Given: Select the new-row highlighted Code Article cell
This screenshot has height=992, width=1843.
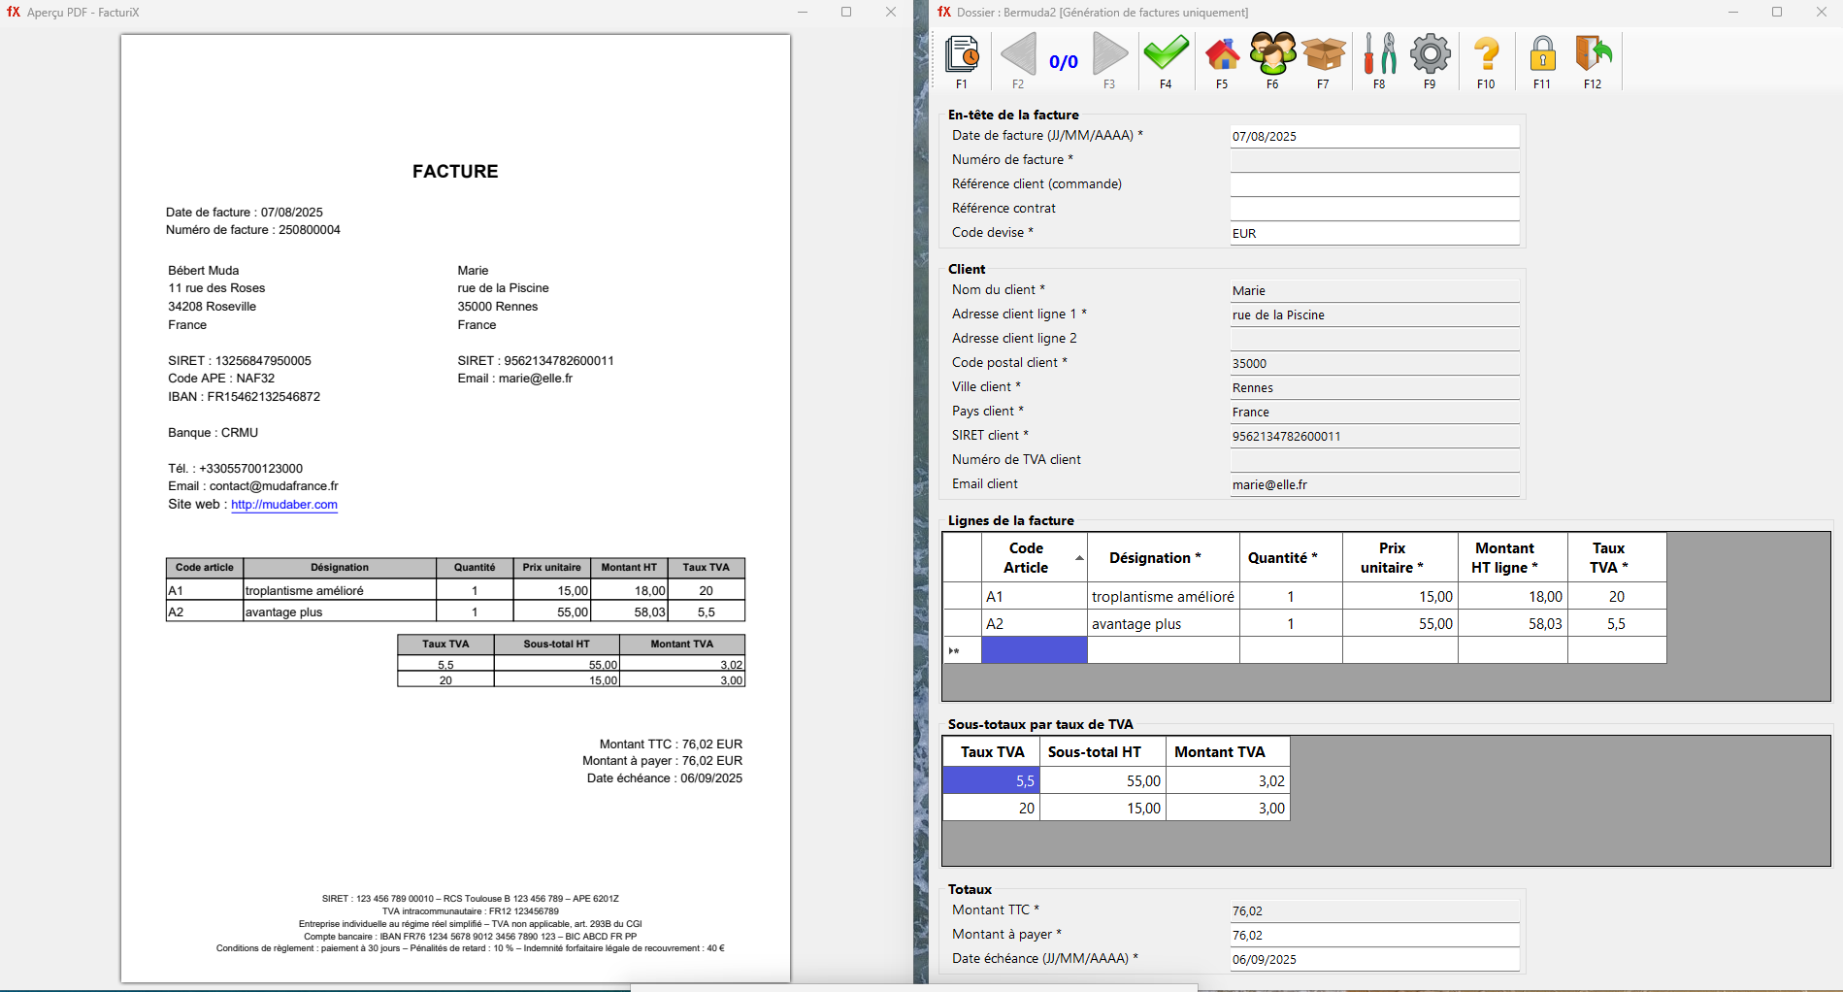Looking at the screenshot, I should coord(1034,650).
